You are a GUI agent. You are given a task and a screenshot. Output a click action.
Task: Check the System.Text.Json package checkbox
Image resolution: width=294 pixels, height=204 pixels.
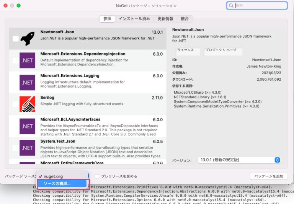[x=16, y=148]
